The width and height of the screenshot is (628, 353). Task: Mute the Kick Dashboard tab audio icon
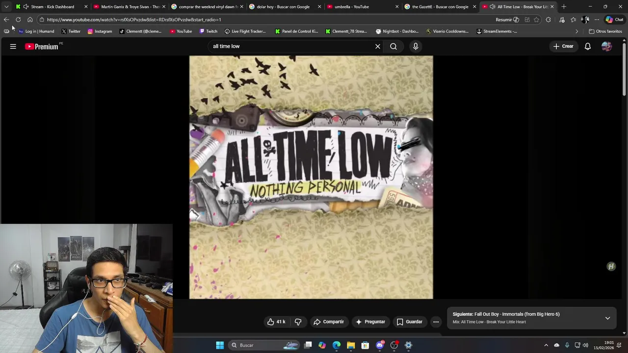pos(26,7)
